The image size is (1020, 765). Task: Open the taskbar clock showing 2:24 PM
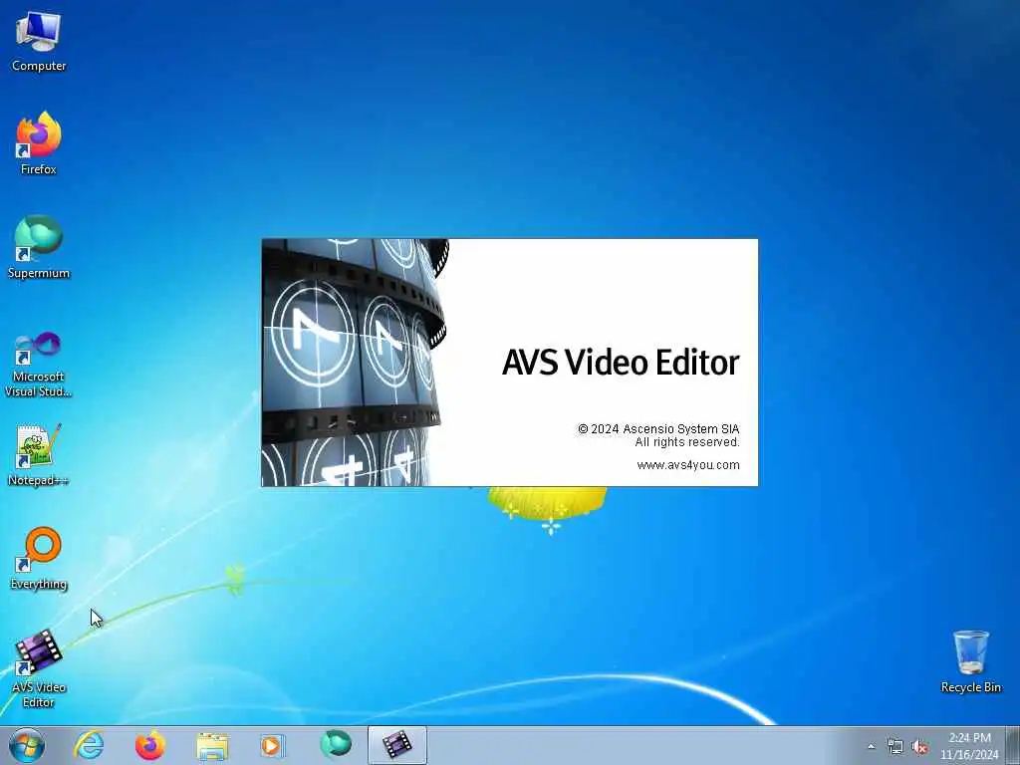(969, 746)
